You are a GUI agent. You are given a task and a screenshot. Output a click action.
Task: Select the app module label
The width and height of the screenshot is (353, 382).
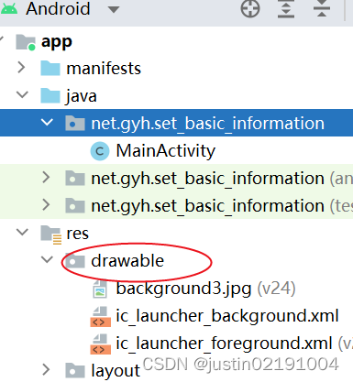[57, 42]
